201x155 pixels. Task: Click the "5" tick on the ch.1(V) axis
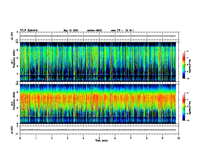tap(17, 32)
